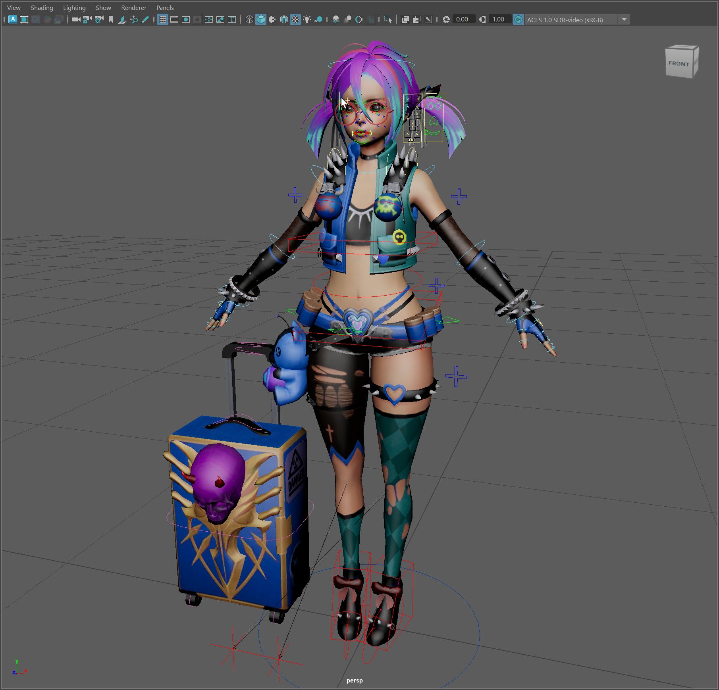Click the X-Ray Active Components icon
719x690 pixels.
tap(417, 19)
